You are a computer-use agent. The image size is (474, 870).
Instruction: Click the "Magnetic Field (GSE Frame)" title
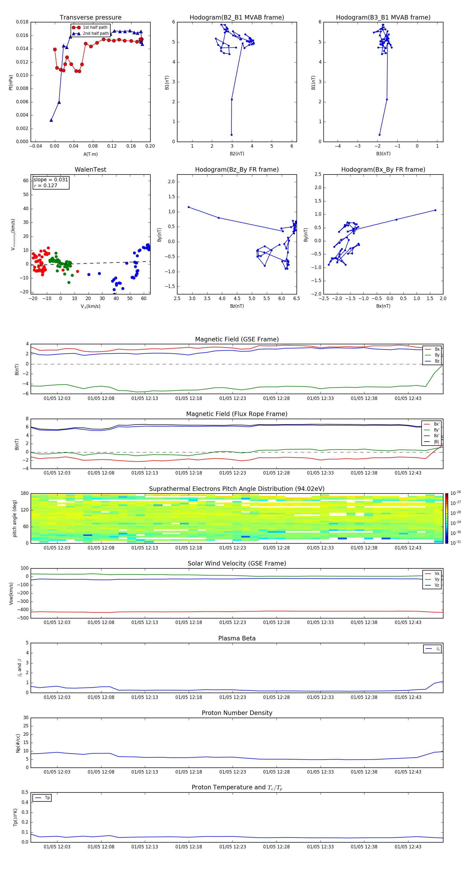(237, 339)
